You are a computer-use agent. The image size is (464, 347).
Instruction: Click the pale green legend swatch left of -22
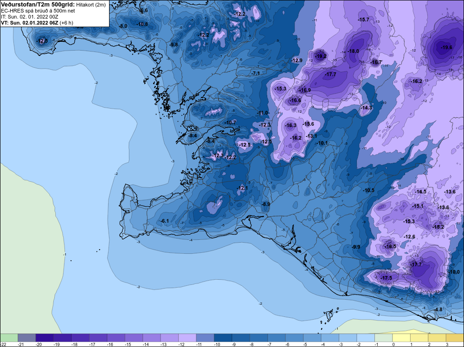[x=9, y=338]
